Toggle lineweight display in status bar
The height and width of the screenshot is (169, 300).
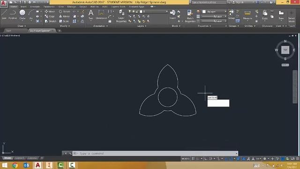(239, 159)
